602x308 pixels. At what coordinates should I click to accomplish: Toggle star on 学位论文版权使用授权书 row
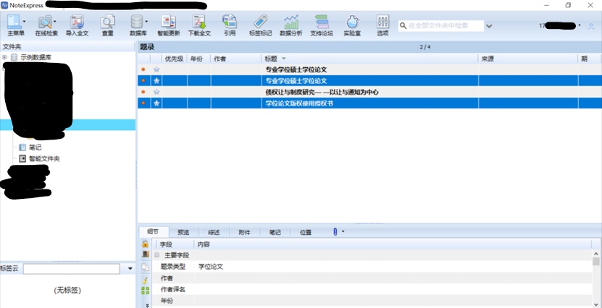[x=156, y=103]
